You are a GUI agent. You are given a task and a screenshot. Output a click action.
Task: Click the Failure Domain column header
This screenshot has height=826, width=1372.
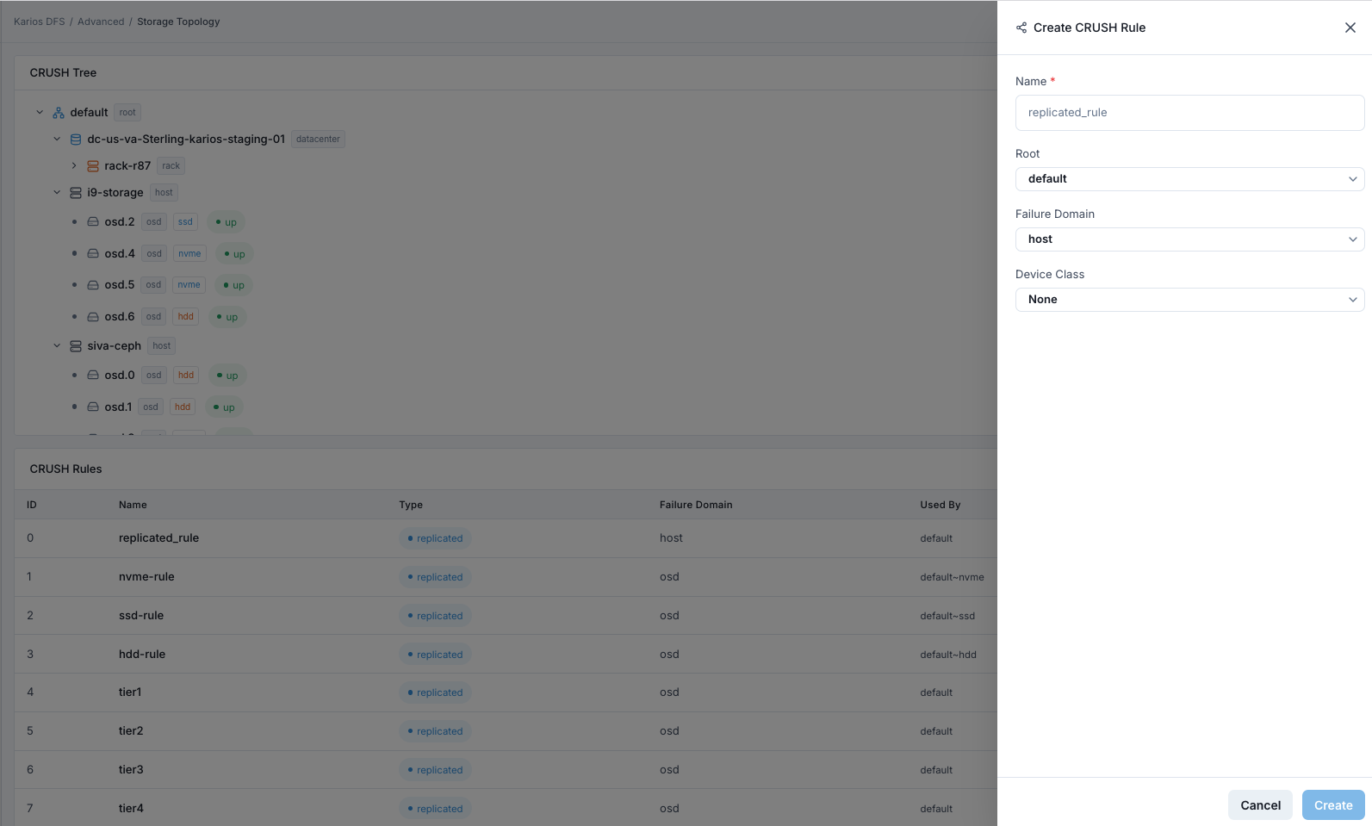click(696, 505)
